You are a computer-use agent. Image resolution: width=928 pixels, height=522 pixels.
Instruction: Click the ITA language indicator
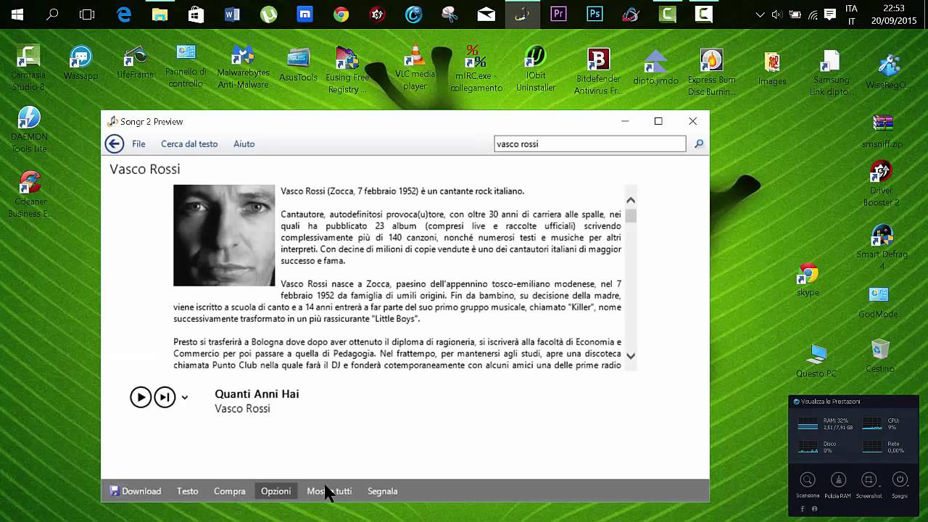[x=852, y=14]
